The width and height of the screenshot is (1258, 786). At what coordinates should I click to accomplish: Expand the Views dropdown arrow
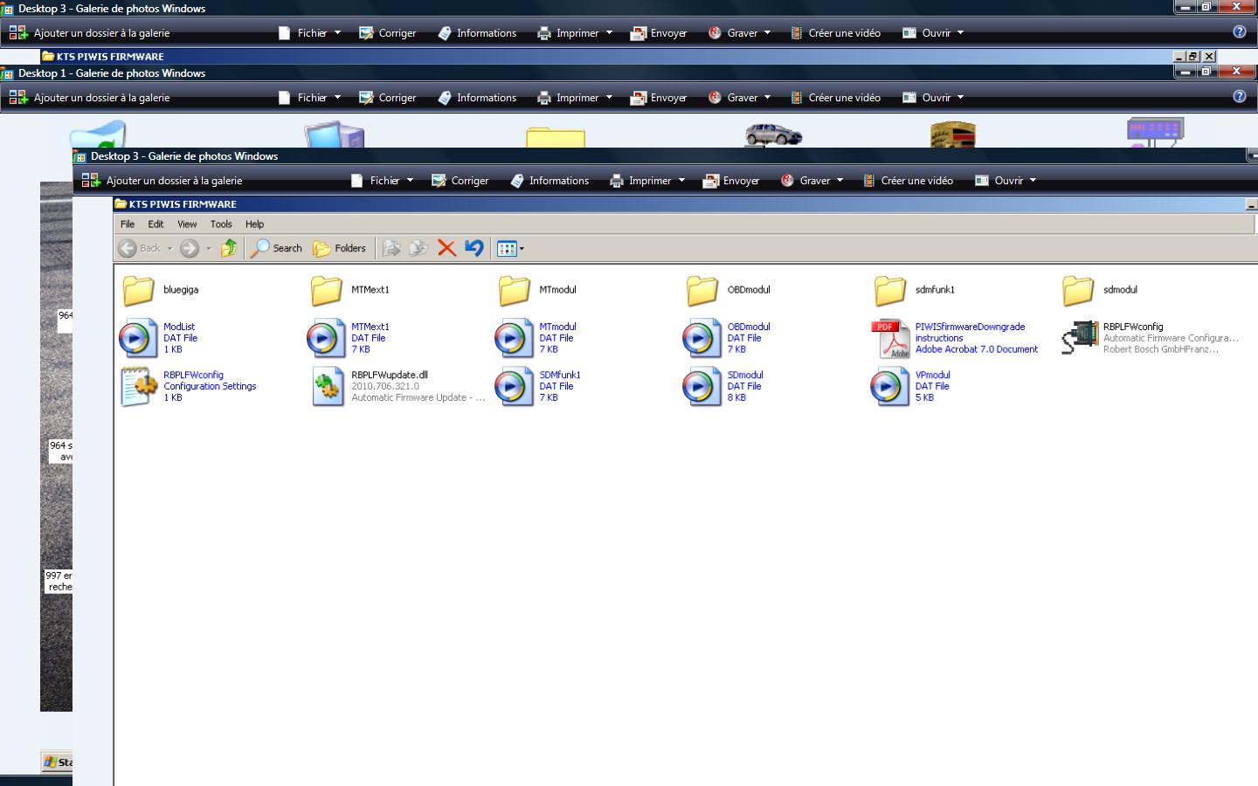click(x=522, y=249)
